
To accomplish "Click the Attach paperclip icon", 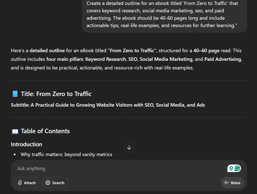I will pos(20,183).
